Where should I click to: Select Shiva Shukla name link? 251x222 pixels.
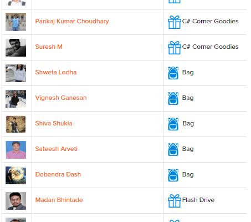(54, 123)
